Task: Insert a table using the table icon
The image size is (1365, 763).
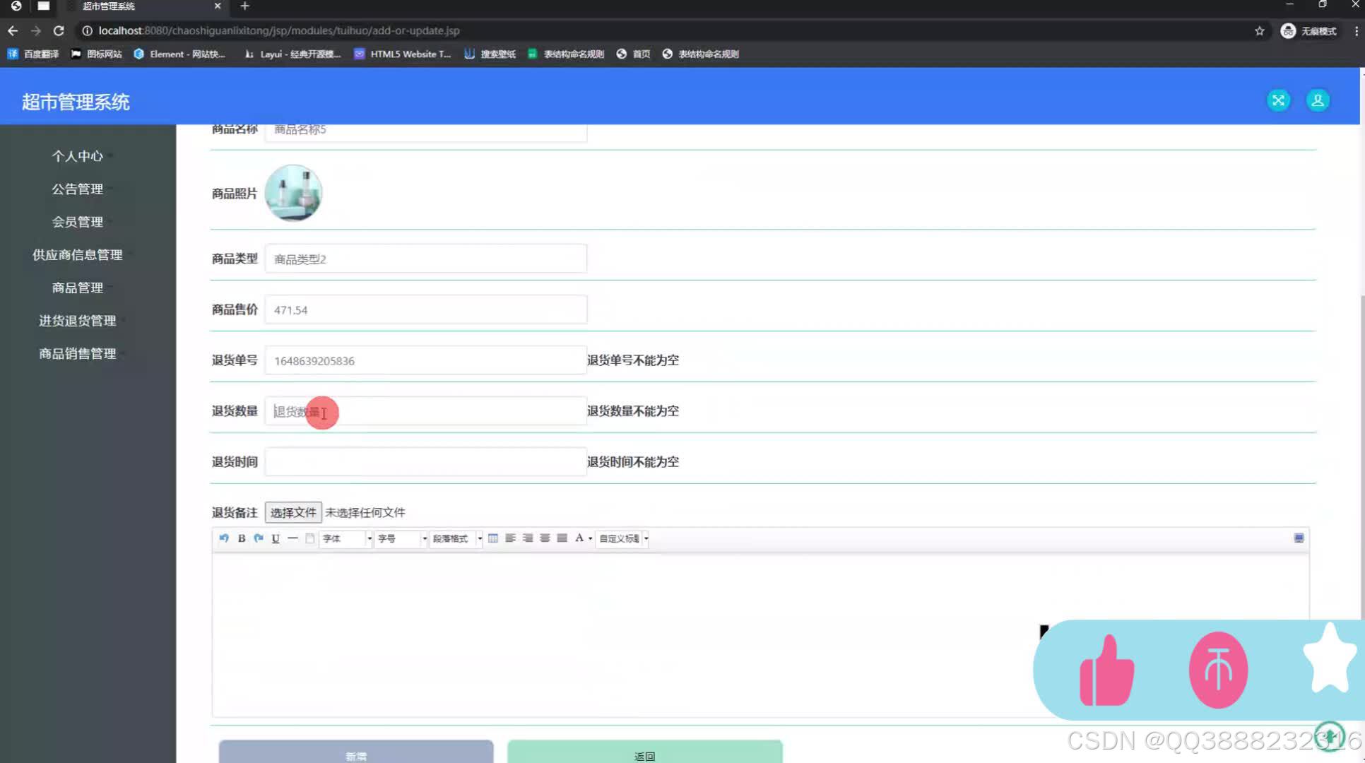Action: [x=492, y=538]
